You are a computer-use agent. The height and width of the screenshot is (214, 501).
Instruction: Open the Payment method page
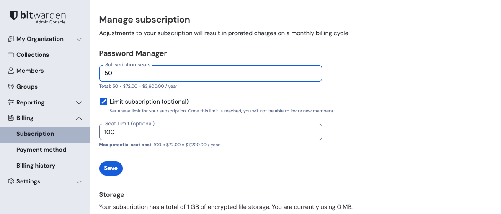(x=41, y=150)
